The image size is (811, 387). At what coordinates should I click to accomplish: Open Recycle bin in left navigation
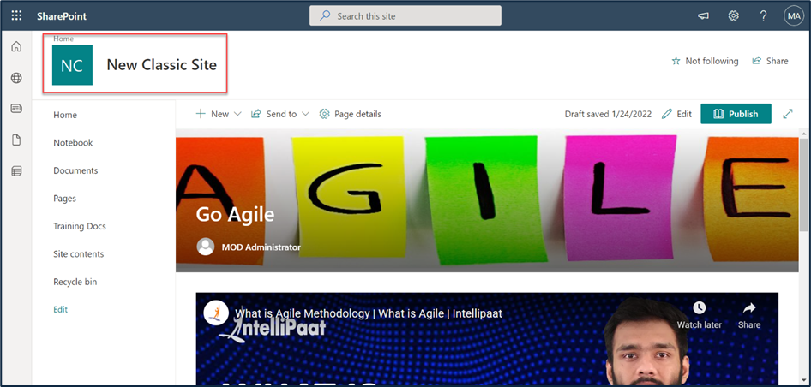click(x=75, y=282)
